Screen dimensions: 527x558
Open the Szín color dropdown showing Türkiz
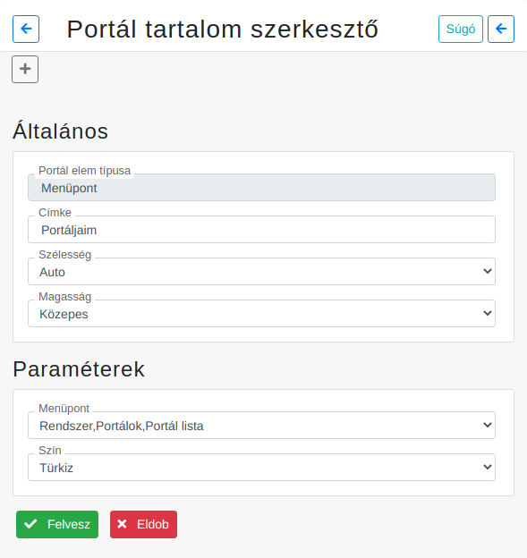[x=262, y=468]
